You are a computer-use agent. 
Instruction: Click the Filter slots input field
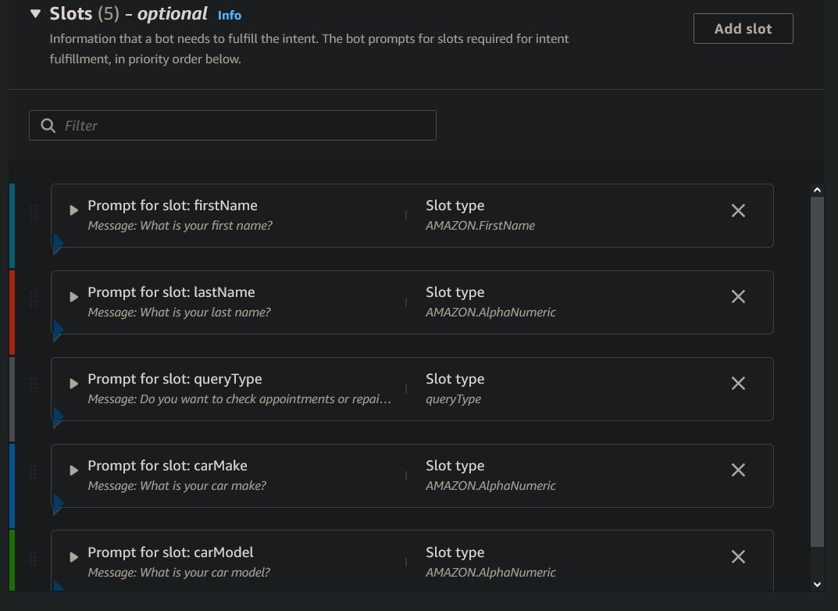[242, 126]
